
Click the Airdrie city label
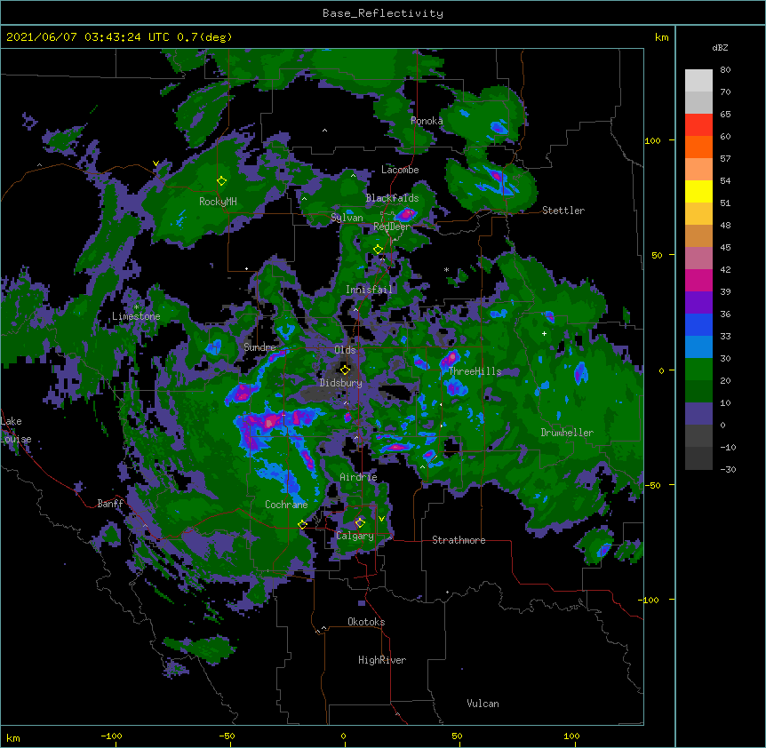tap(359, 477)
